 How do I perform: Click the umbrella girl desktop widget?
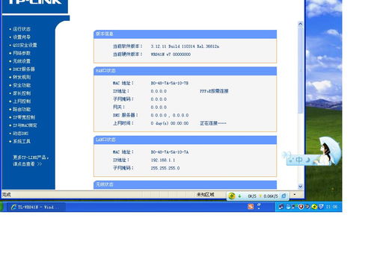(328, 151)
